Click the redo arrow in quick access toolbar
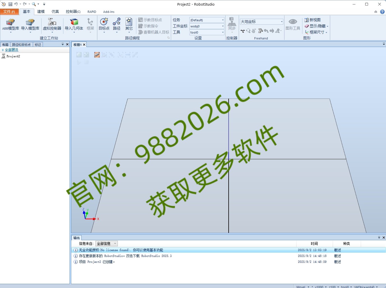386x288 pixels. (x=25, y=4)
